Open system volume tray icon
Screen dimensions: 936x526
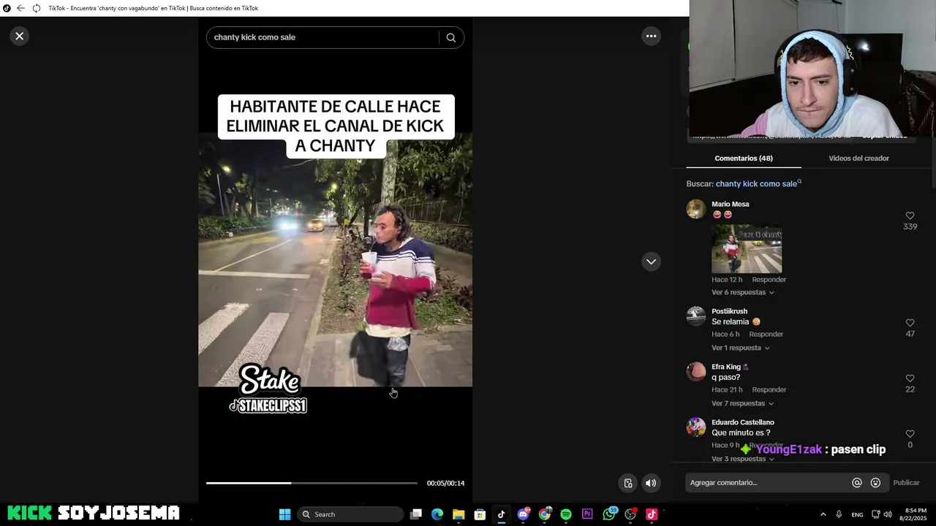[888, 514]
